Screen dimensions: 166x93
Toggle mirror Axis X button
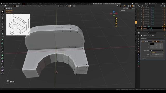click(x=152, y=44)
